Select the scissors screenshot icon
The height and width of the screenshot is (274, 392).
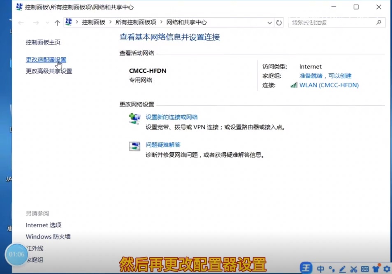[354, 268]
